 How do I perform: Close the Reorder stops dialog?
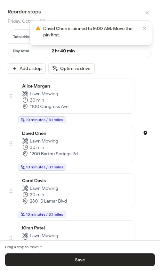[147, 13]
